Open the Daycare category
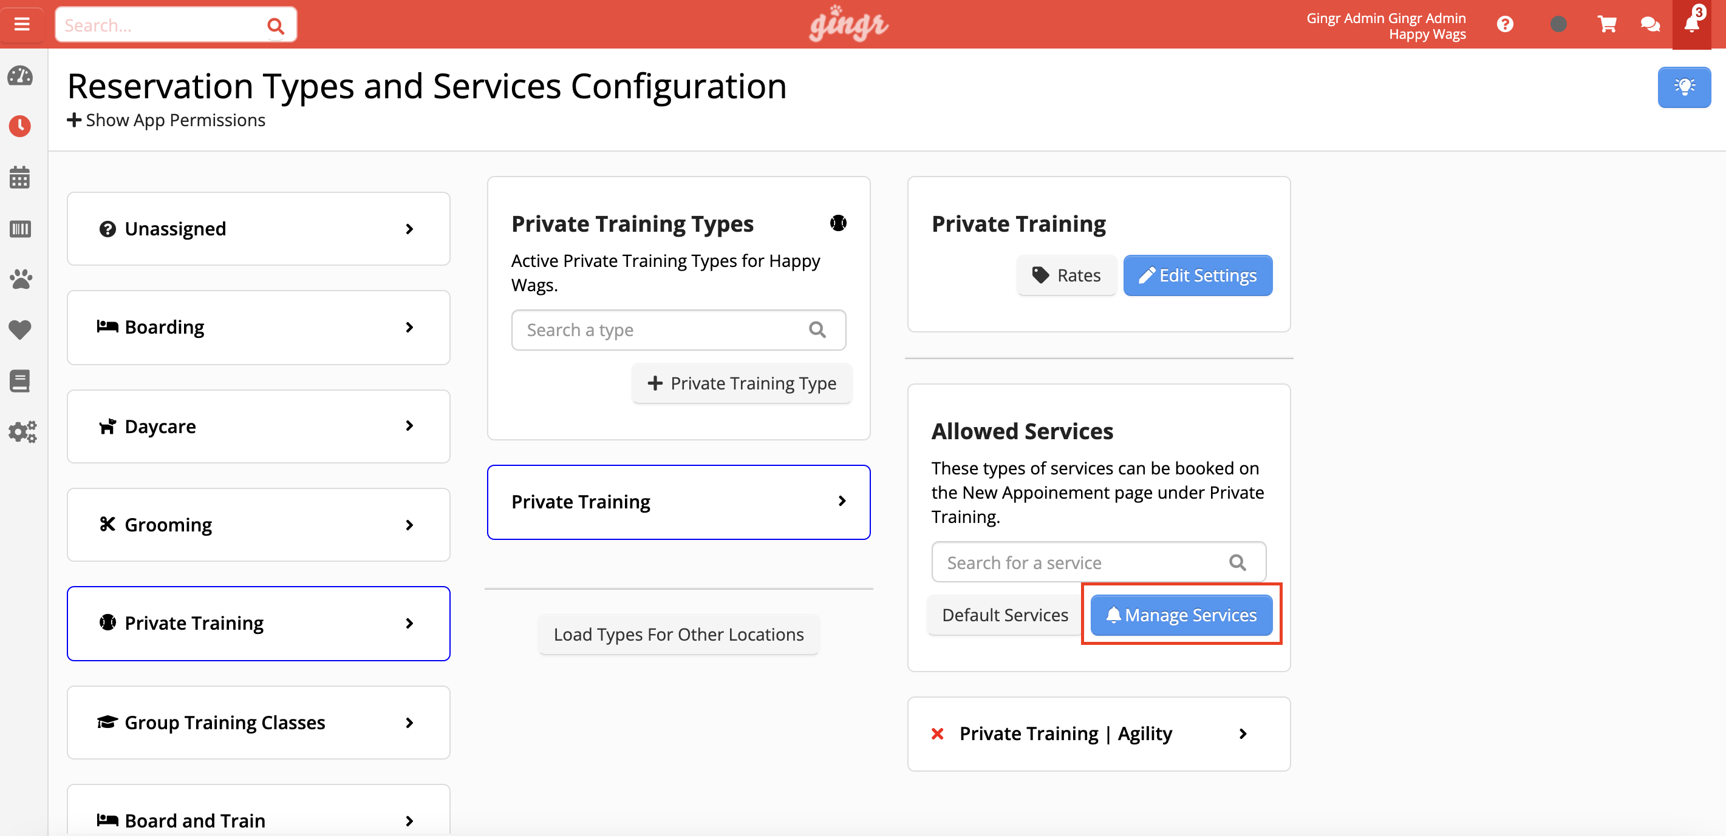Image resolution: width=1726 pixels, height=836 pixels. (259, 426)
